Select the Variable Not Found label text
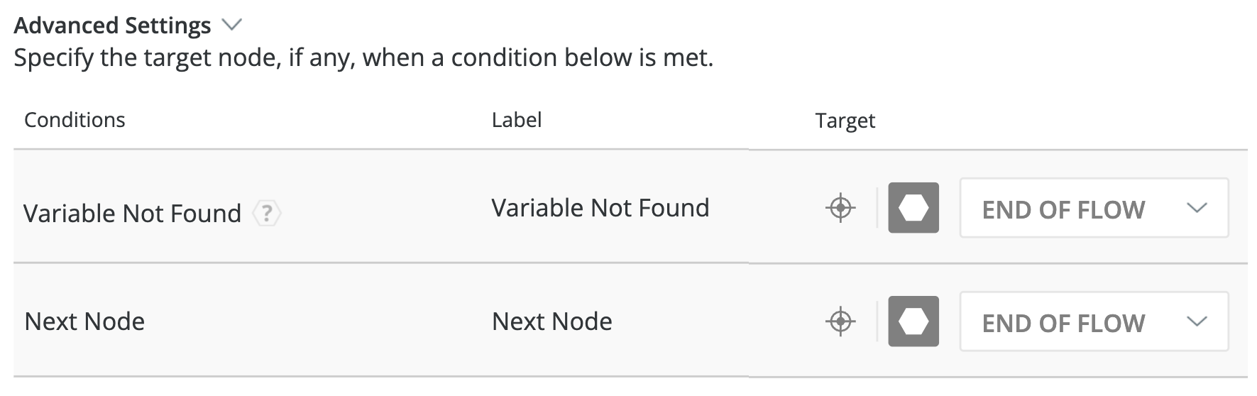The width and height of the screenshot is (1257, 396). tap(600, 208)
